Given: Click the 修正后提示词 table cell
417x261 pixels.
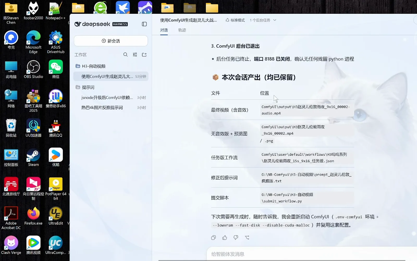Looking at the screenshot, I should click(224, 178).
